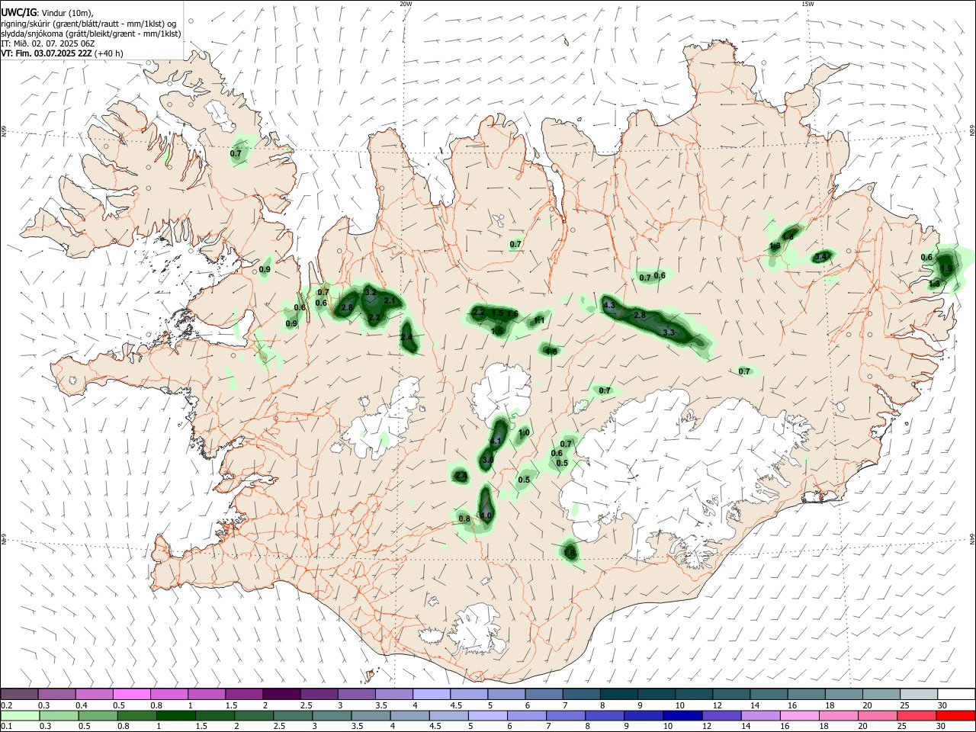
Task: Select the top-row legend swatch labeled 4
Action: pyautogui.click(x=431, y=694)
